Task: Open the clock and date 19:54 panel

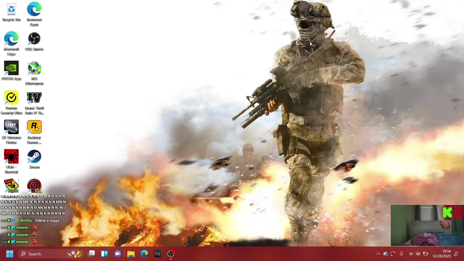Action: coord(442,254)
